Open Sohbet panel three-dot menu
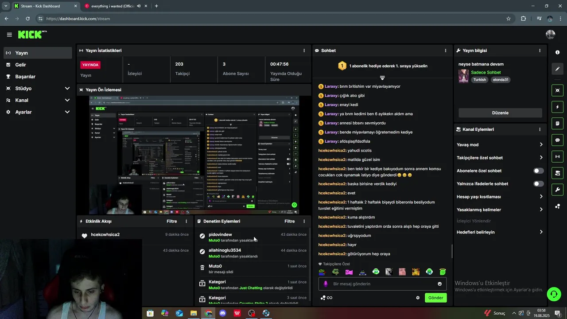This screenshot has height=319, width=567. [x=446, y=51]
